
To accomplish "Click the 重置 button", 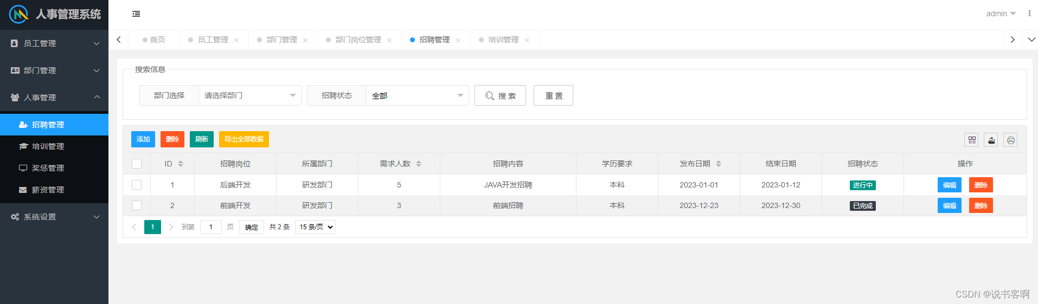I will point(553,95).
